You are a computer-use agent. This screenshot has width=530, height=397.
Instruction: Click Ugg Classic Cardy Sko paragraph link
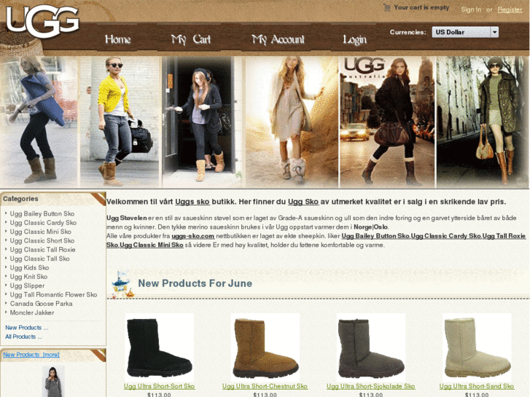click(x=446, y=236)
